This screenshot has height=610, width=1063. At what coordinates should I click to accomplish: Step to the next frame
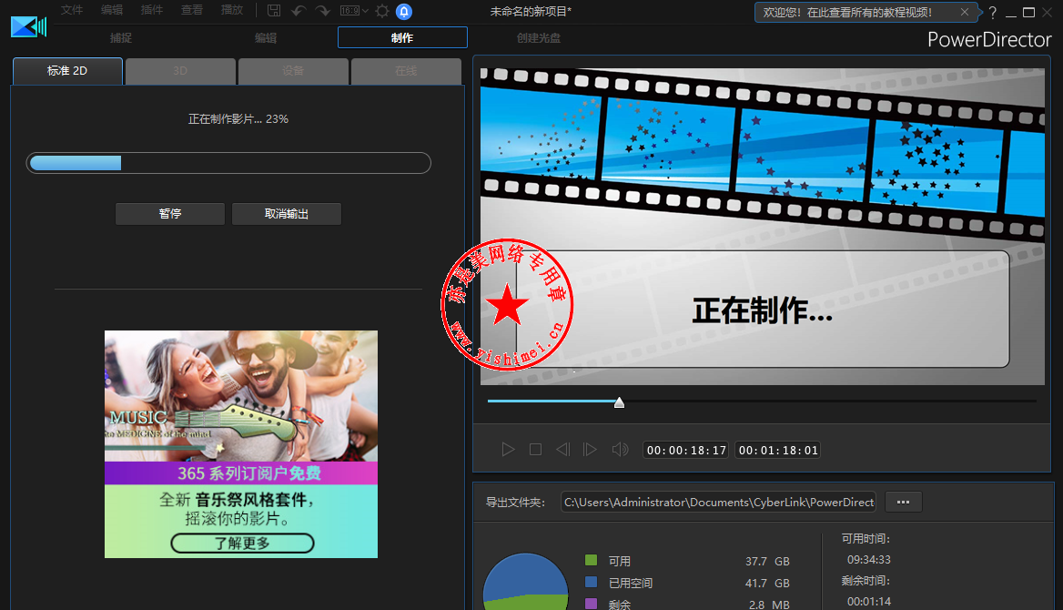[x=590, y=449]
